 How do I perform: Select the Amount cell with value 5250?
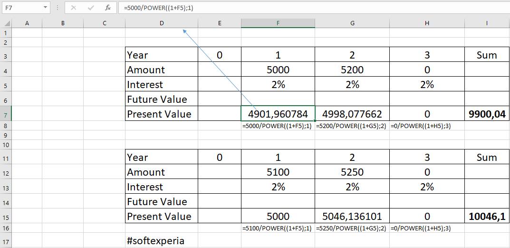352,172
